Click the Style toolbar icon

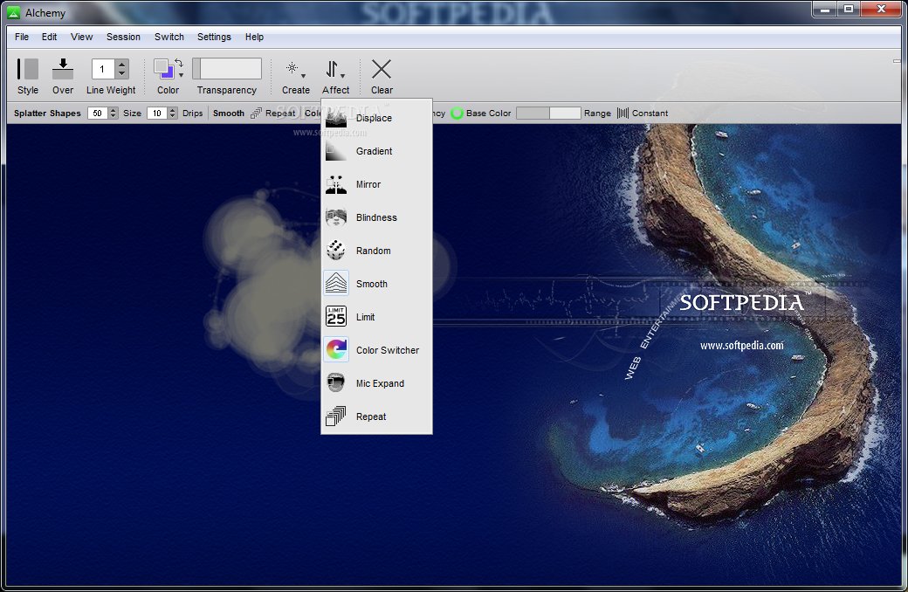click(27, 69)
